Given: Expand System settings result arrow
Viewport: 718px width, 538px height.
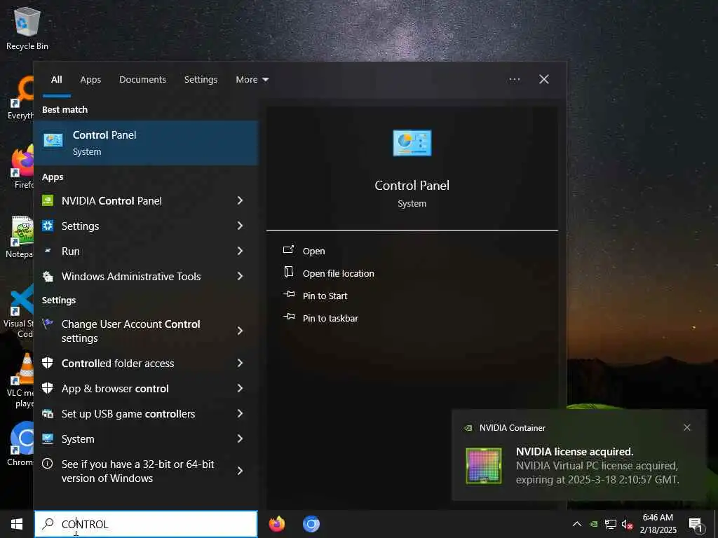Looking at the screenshot, I should pos(240,439).
